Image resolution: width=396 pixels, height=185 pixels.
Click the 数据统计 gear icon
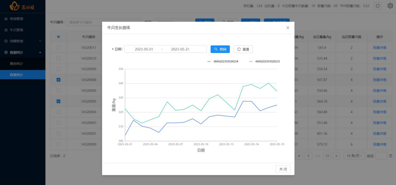pyautogui.click(x=5, y=52)
